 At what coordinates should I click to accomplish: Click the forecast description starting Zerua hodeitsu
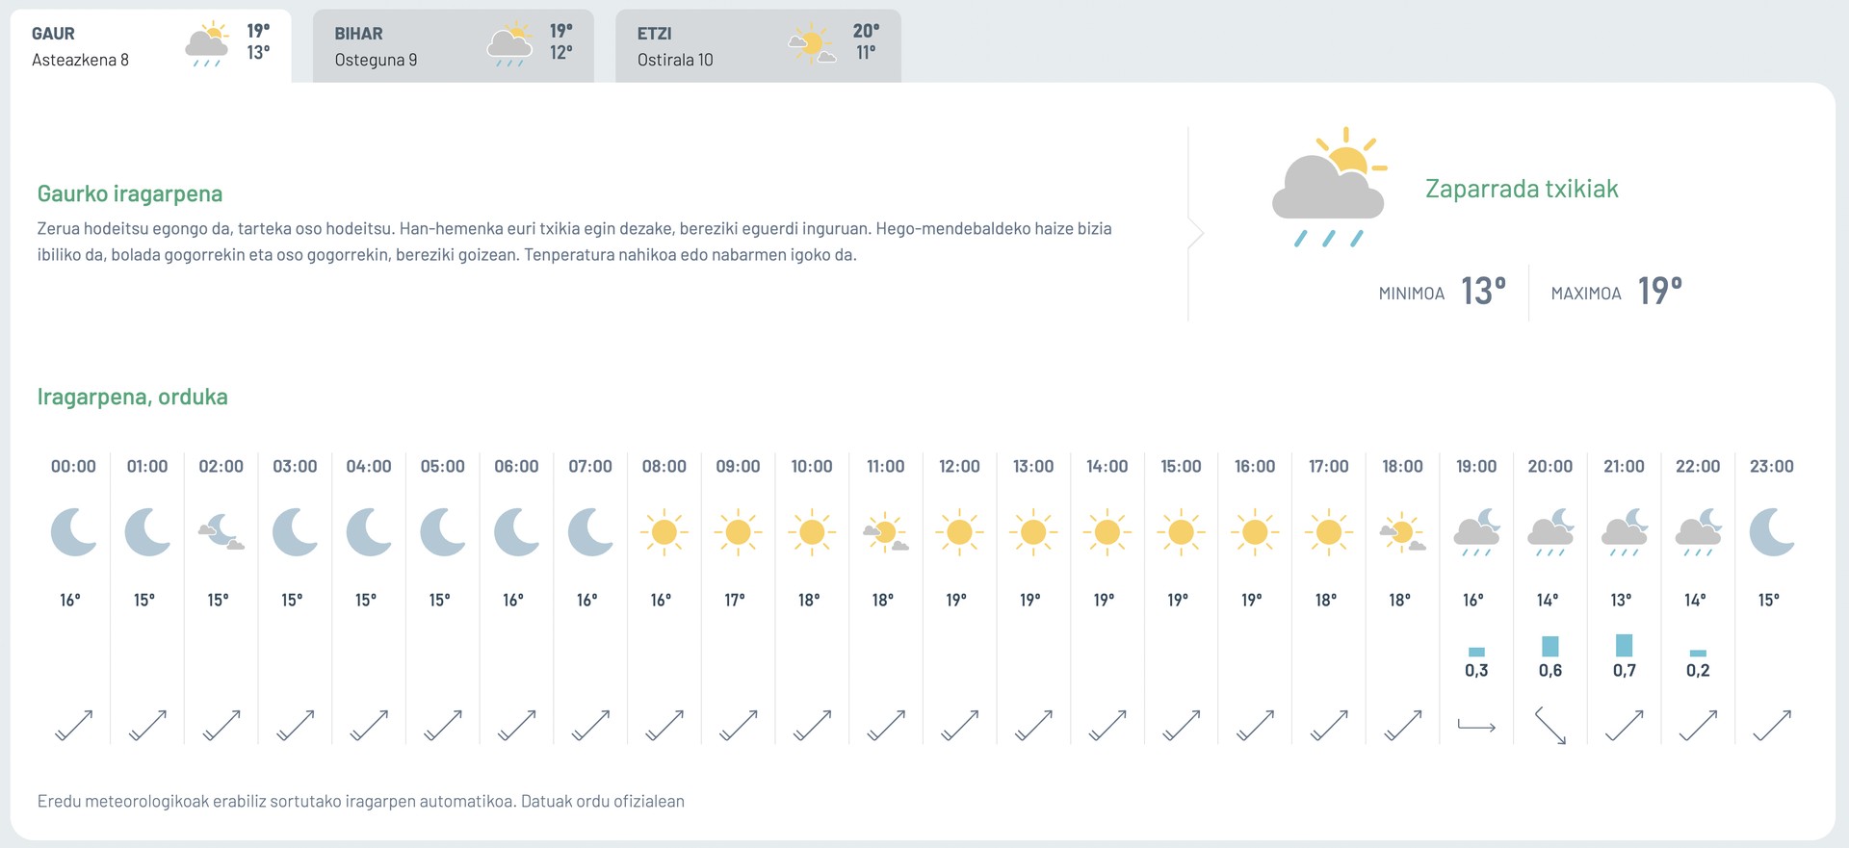click(x=575, y=242)
